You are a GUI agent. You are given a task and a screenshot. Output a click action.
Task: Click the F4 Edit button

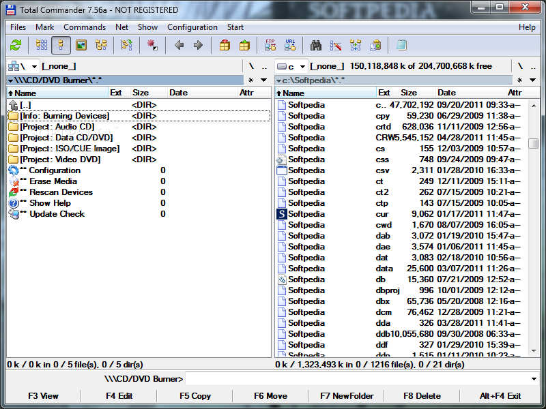click(119, 396)
